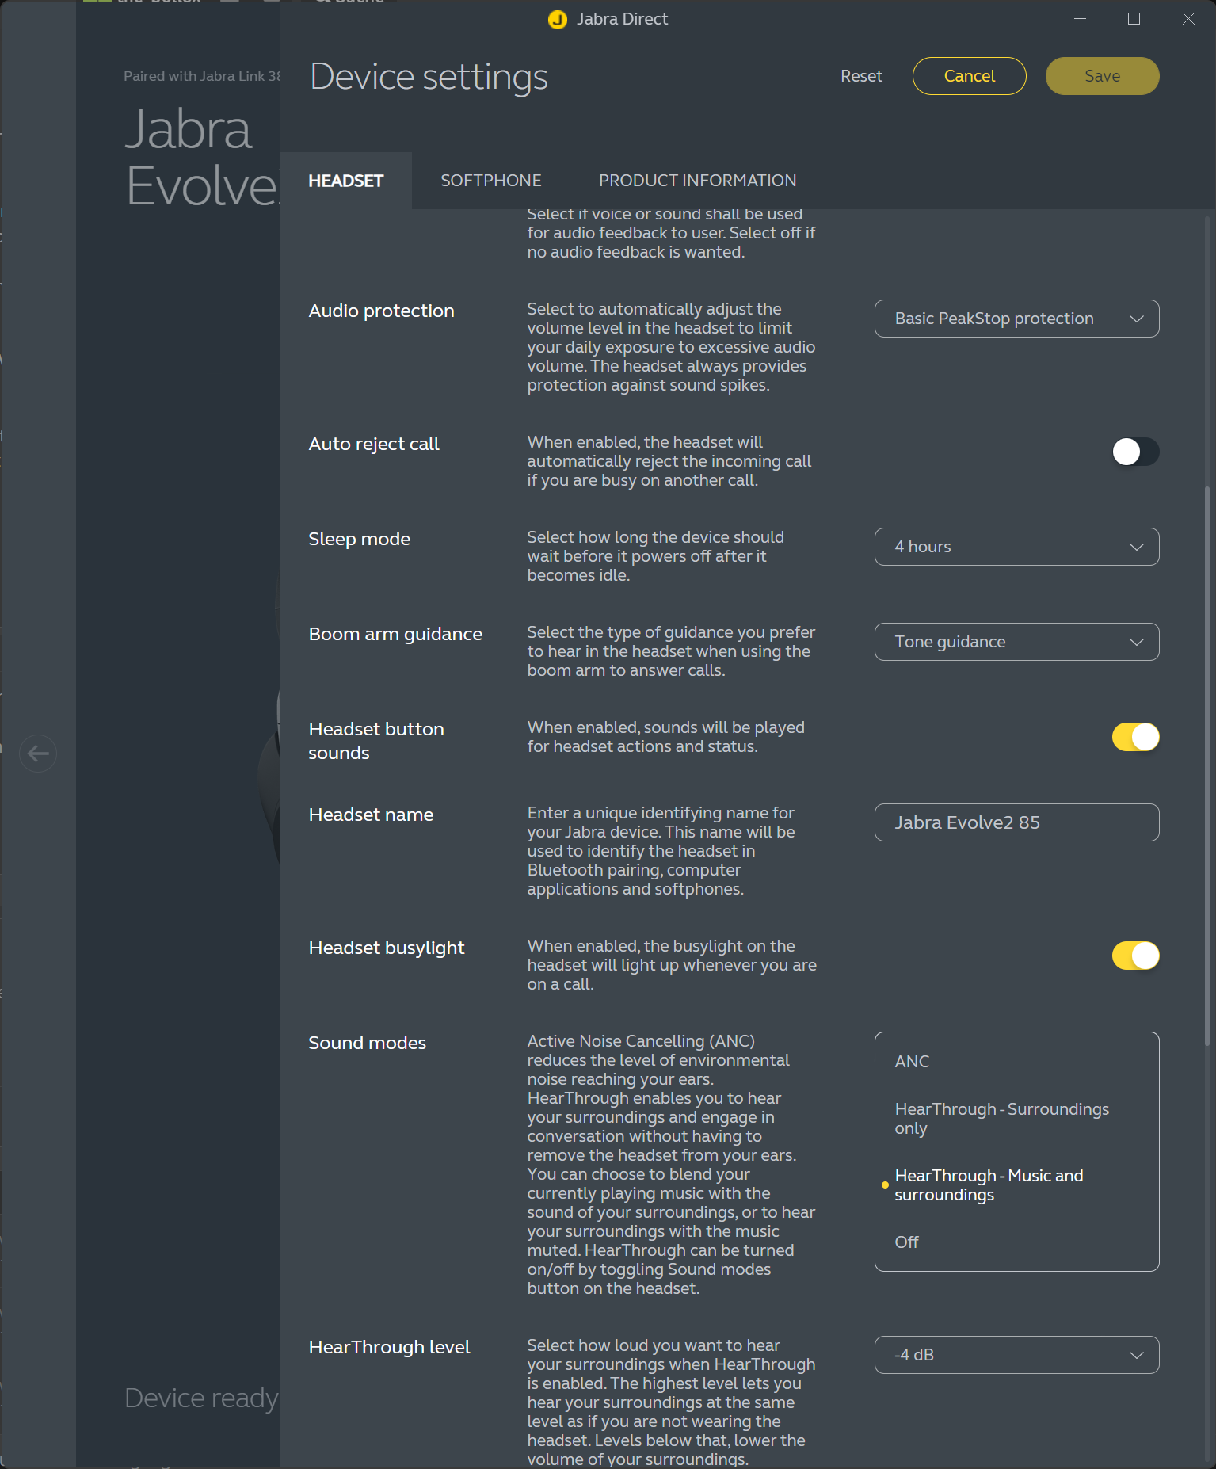The image size is (1216, 1469).
Task: Expand the Sleep mode 4 hours dropdown
Action: click(1016, 547)
